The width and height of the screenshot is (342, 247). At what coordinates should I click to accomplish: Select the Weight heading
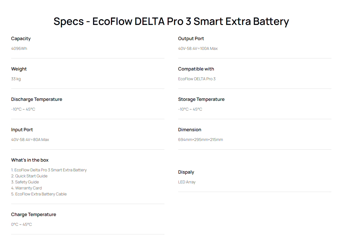coord(19,69)
